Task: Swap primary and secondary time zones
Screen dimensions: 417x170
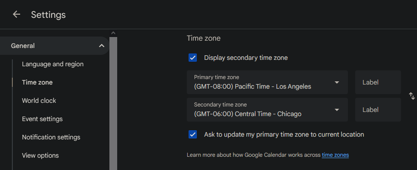Action: tap(412, 96)
